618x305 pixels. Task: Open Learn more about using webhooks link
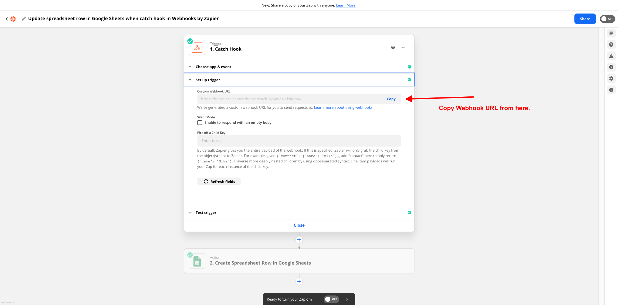pyautogui.click(x=344, y=108)
